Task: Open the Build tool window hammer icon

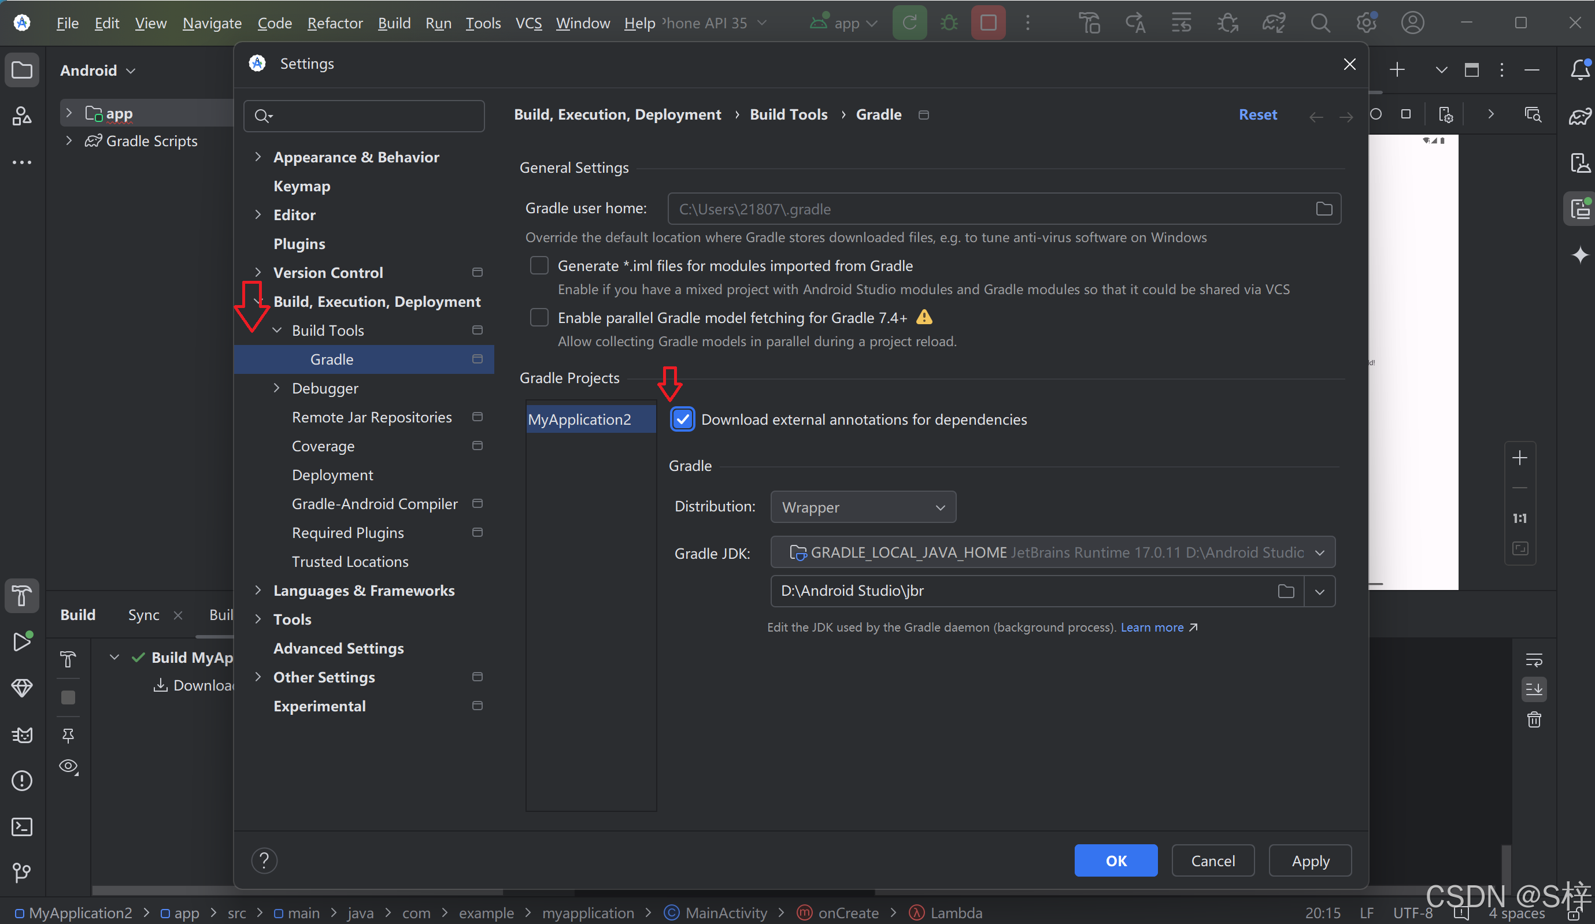Action: pyautogui.click(x=21, y=596)
